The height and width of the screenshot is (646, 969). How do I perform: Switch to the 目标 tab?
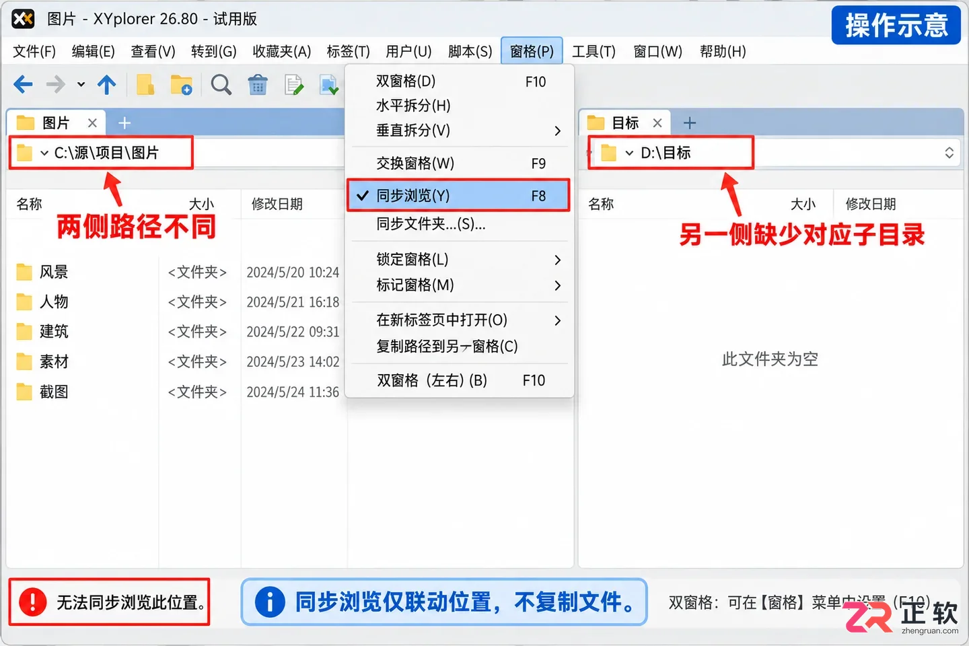[624, 123]
